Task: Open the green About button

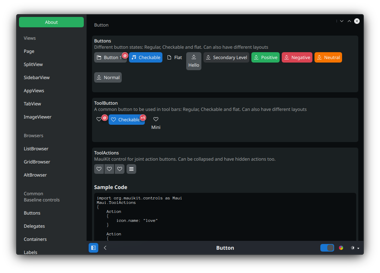Action: click(x=51, y=22)
